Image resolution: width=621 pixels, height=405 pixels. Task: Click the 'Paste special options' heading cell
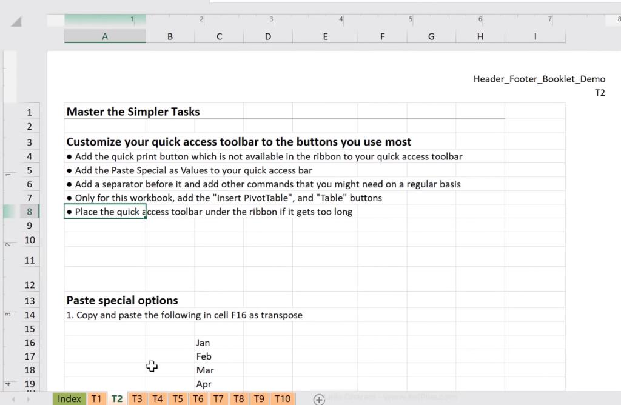tap(104, 300)
